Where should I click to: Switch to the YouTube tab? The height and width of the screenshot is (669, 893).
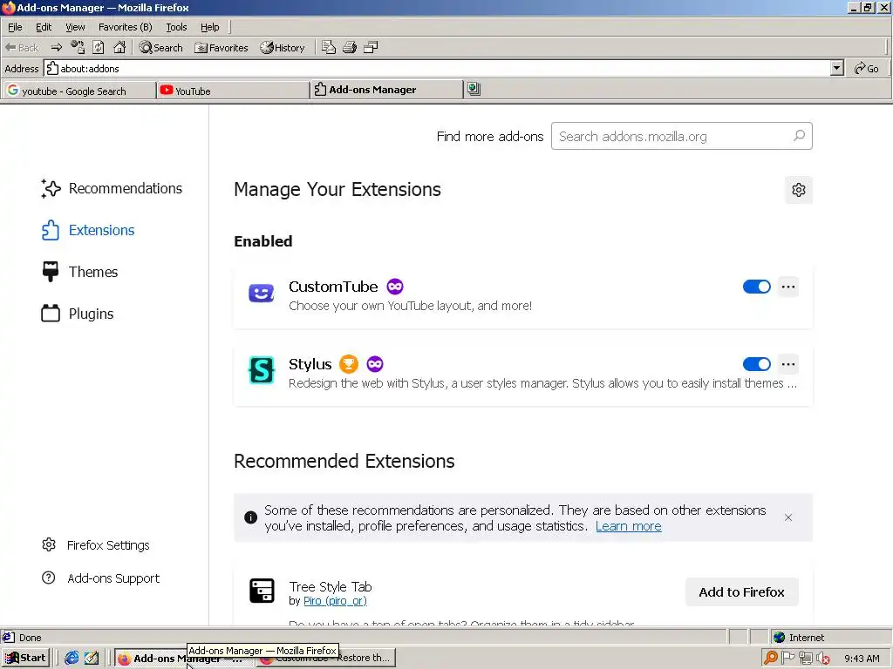click(x=232, y=91)
